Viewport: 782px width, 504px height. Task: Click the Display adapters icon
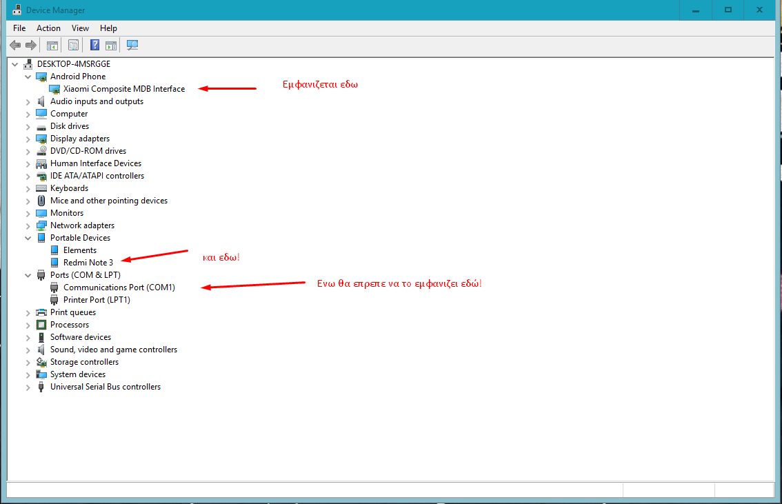coord(41,139)
